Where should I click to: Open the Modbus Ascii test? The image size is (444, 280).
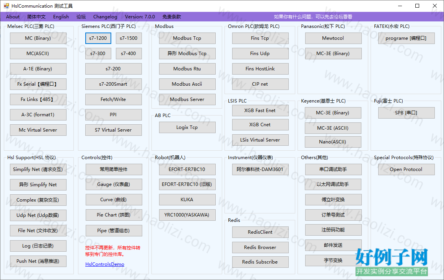coord(187,84)
